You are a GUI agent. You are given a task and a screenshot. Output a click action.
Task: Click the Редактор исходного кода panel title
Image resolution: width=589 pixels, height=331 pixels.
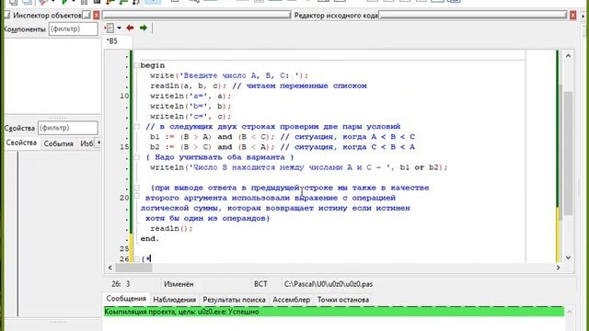(x=336, y=16)
